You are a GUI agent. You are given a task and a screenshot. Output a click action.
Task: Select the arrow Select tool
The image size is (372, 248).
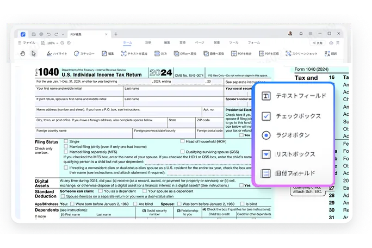point(34,53)
